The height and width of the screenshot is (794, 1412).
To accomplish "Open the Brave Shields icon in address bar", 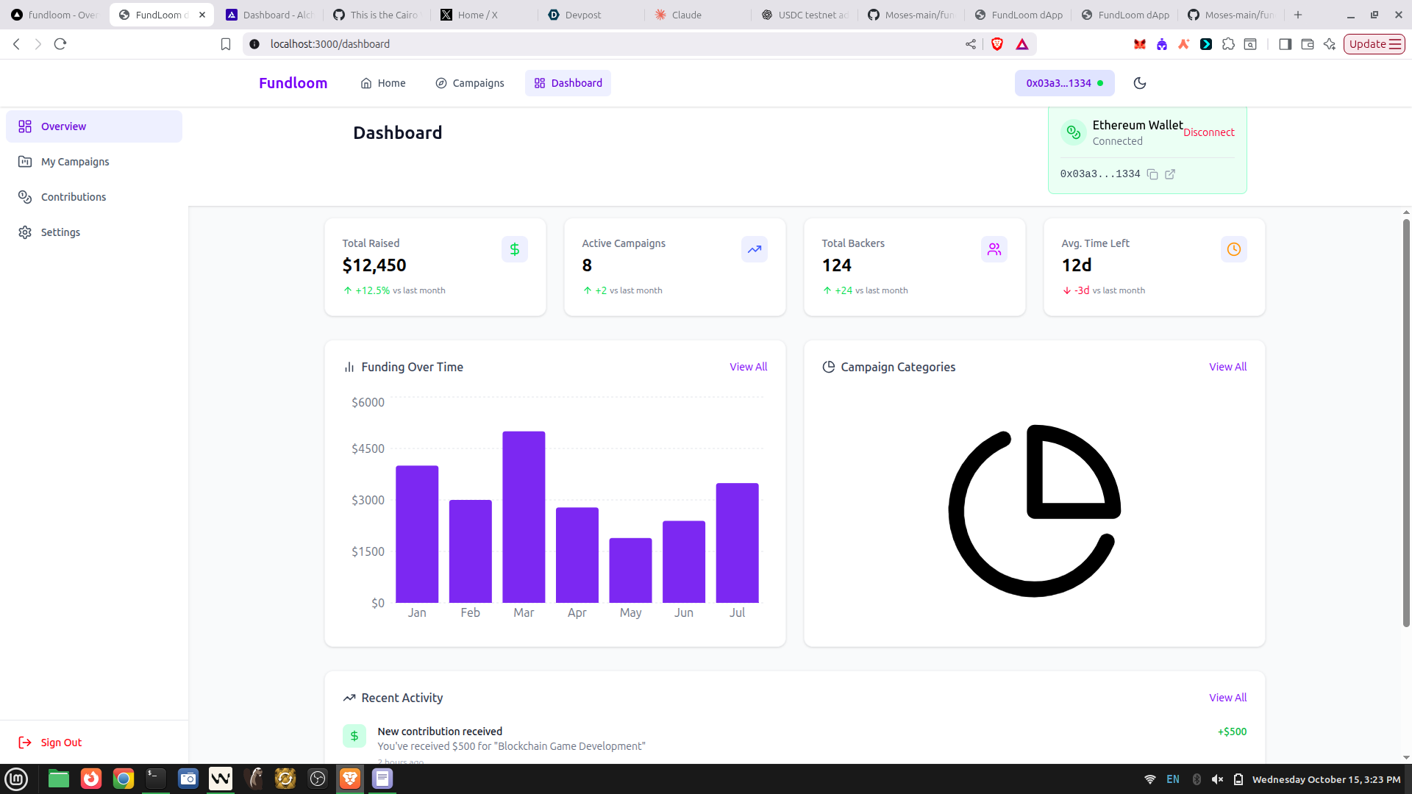I will coord(997,44).
